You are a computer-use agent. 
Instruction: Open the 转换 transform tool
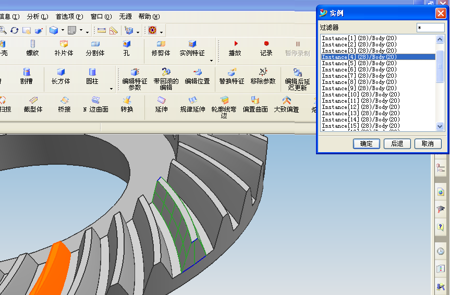[x=127, y=104]
